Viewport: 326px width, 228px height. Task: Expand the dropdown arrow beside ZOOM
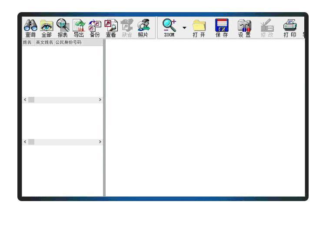pyautogui.click(x=184, y=28)
